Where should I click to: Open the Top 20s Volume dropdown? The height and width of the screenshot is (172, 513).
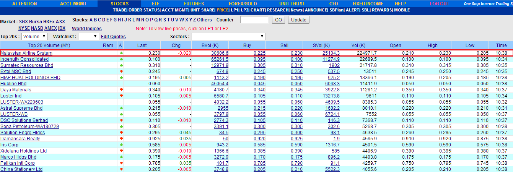[34, 37]
